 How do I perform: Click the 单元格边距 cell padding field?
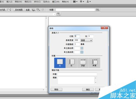click(x=77, y=48)
